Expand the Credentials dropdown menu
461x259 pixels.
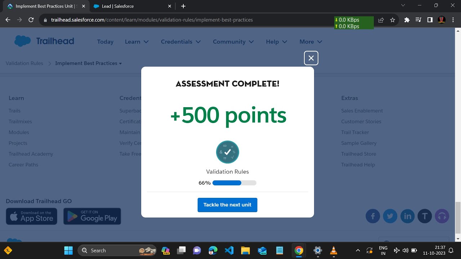[x=181, y=42]
